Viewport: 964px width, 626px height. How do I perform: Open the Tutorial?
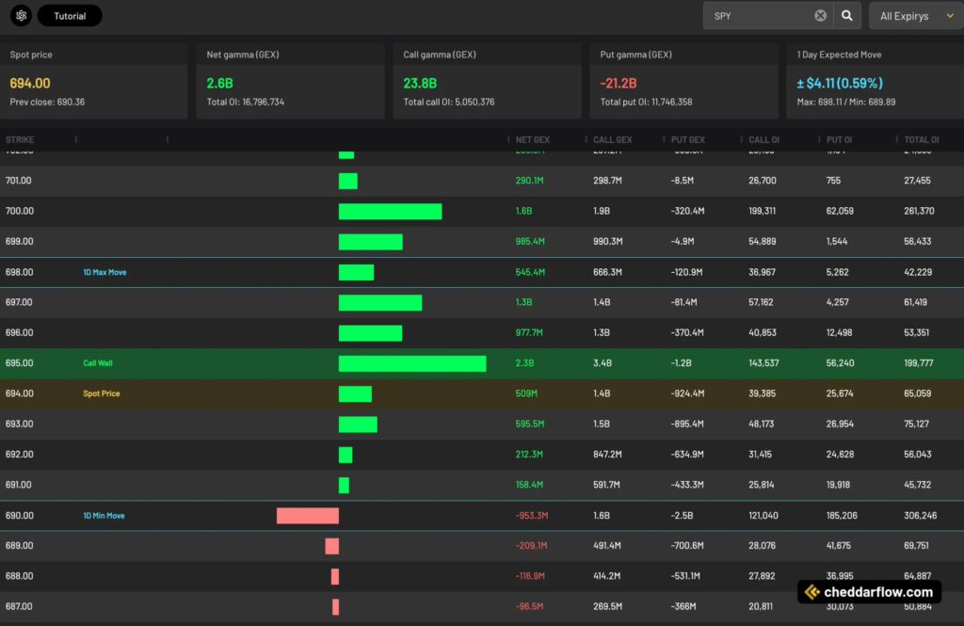[69, 15]
